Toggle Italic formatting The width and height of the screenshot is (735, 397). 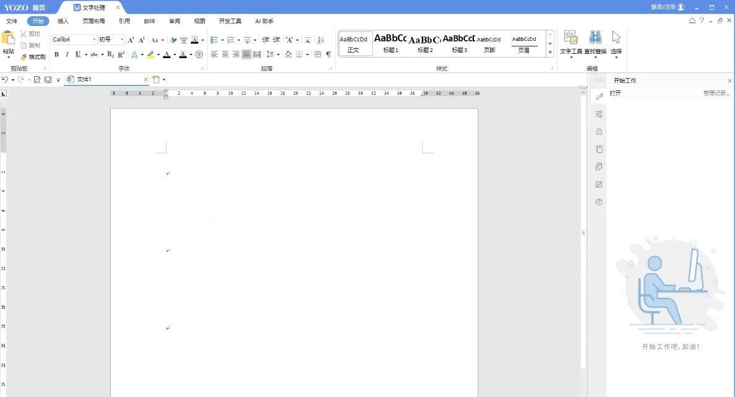click(67, 55)
